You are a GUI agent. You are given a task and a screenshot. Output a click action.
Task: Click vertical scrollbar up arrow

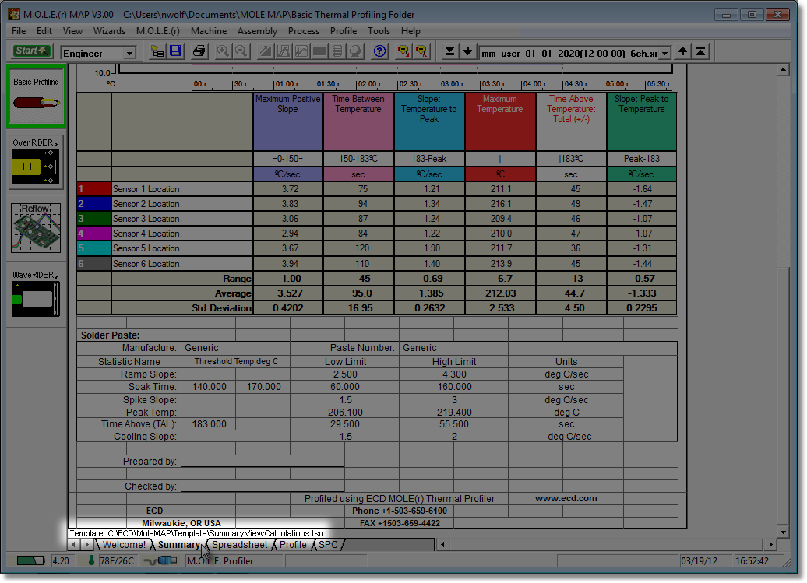pos(783,70)
